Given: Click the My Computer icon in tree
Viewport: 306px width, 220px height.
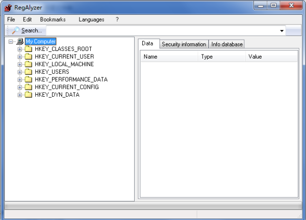Looking at the screenshot, I should pyautogui.click(x=19, y=41).
